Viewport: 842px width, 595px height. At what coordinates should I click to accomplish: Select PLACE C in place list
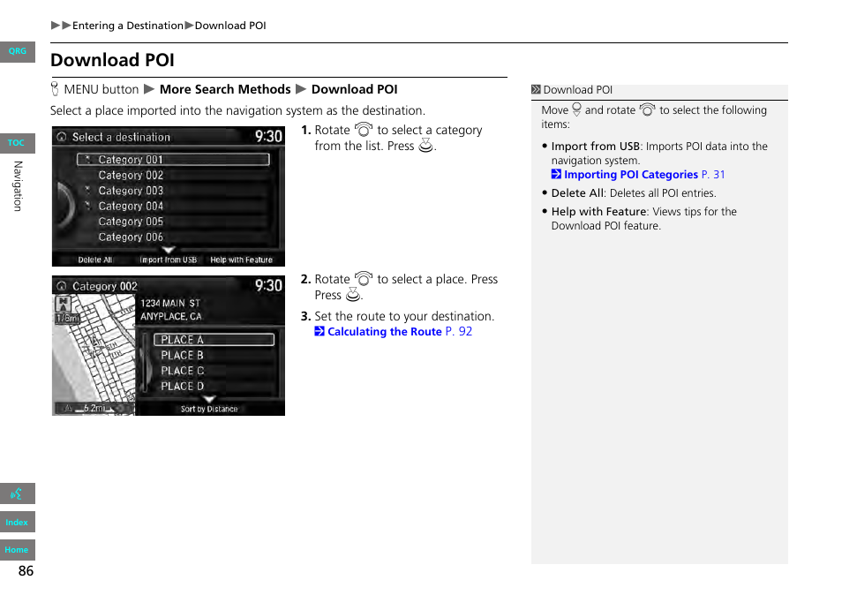coord(214,371)
